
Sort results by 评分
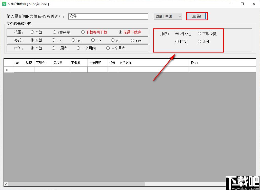(204, 42)
